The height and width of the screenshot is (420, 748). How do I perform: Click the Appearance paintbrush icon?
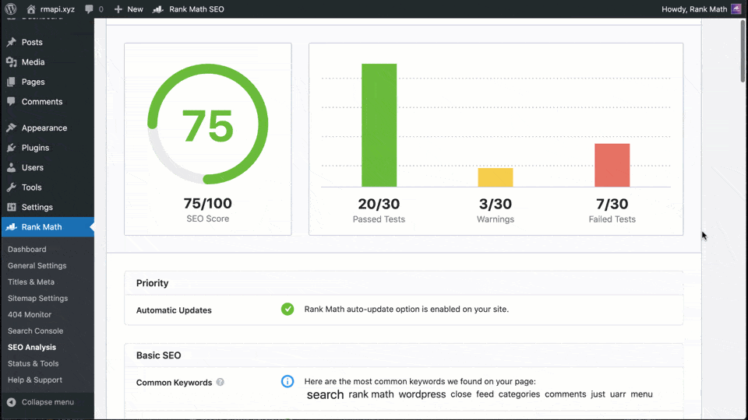(12, 128)
